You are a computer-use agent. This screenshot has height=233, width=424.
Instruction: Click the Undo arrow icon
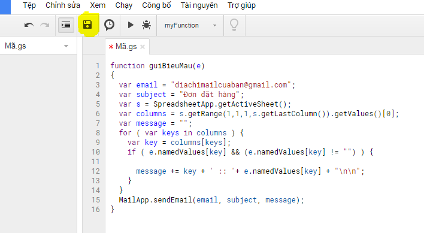[x=29, y=25]
